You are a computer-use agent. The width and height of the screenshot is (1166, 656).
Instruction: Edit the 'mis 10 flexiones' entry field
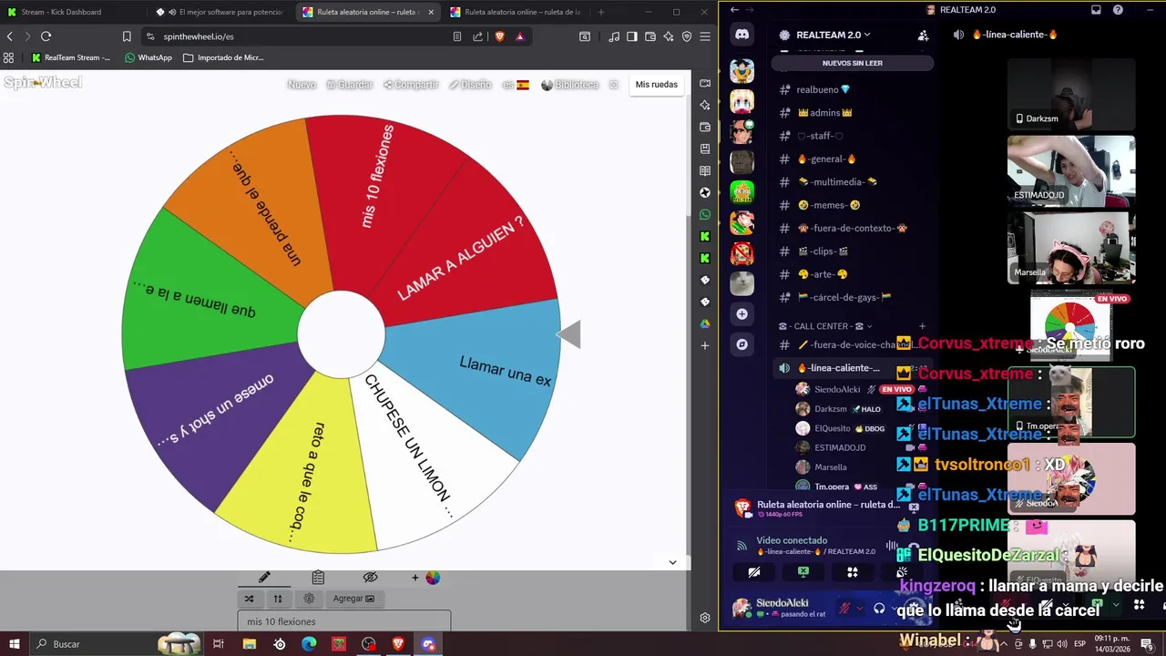pos(344,621)
